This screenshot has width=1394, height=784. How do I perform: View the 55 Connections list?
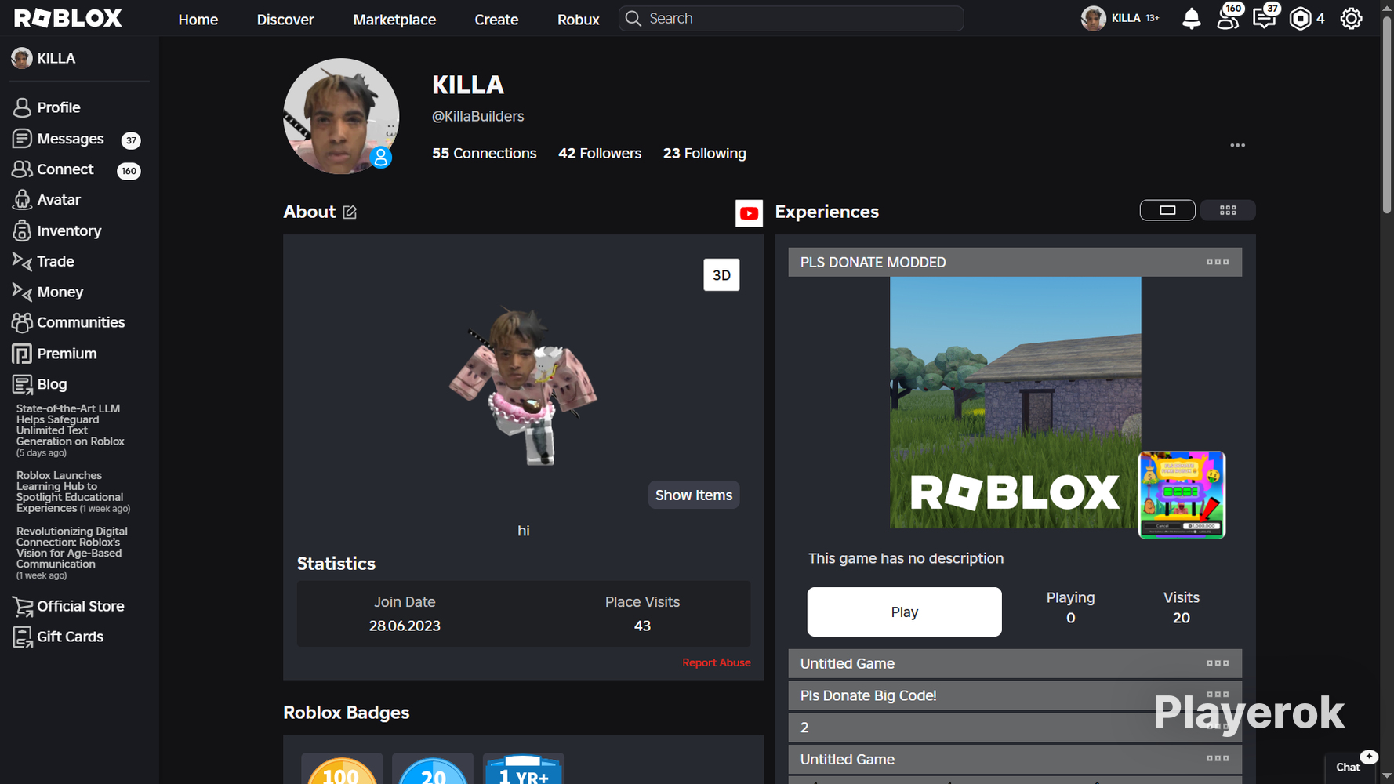[485, 154]
